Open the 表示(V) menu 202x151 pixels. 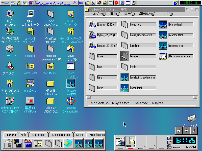[130, 14]
